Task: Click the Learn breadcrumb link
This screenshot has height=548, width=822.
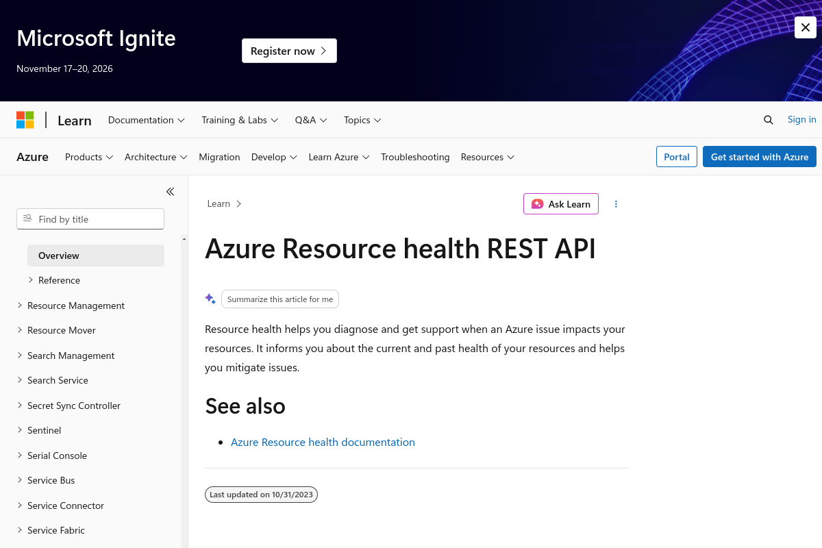Action: pyautogui.click(x=219, y=203)
